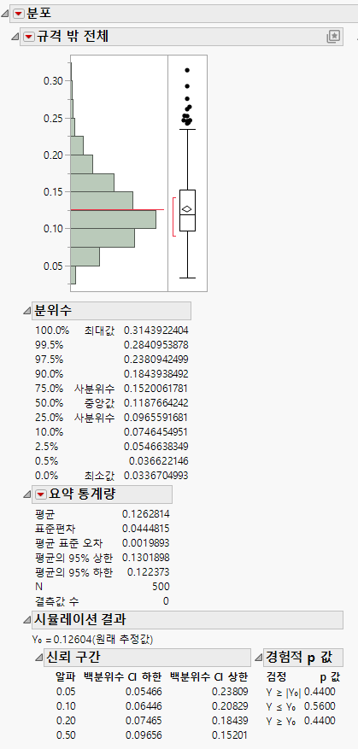358x749 pixels.
Task: Select the 표준편차 value 0.0444815
Action: click(x=146, y=529)
